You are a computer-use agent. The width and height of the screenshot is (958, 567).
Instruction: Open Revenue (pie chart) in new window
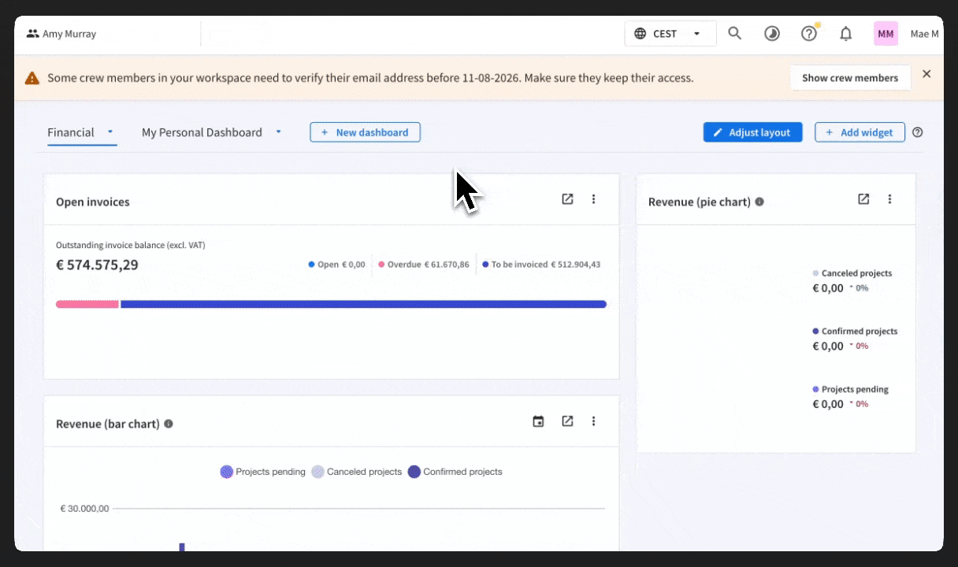tap(863, 199)
